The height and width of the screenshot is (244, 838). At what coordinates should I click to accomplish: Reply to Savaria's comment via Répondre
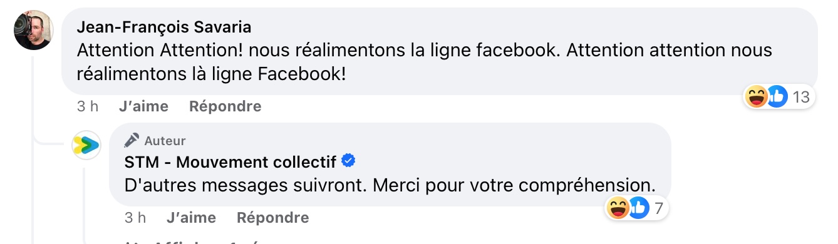tap(225, 106)
